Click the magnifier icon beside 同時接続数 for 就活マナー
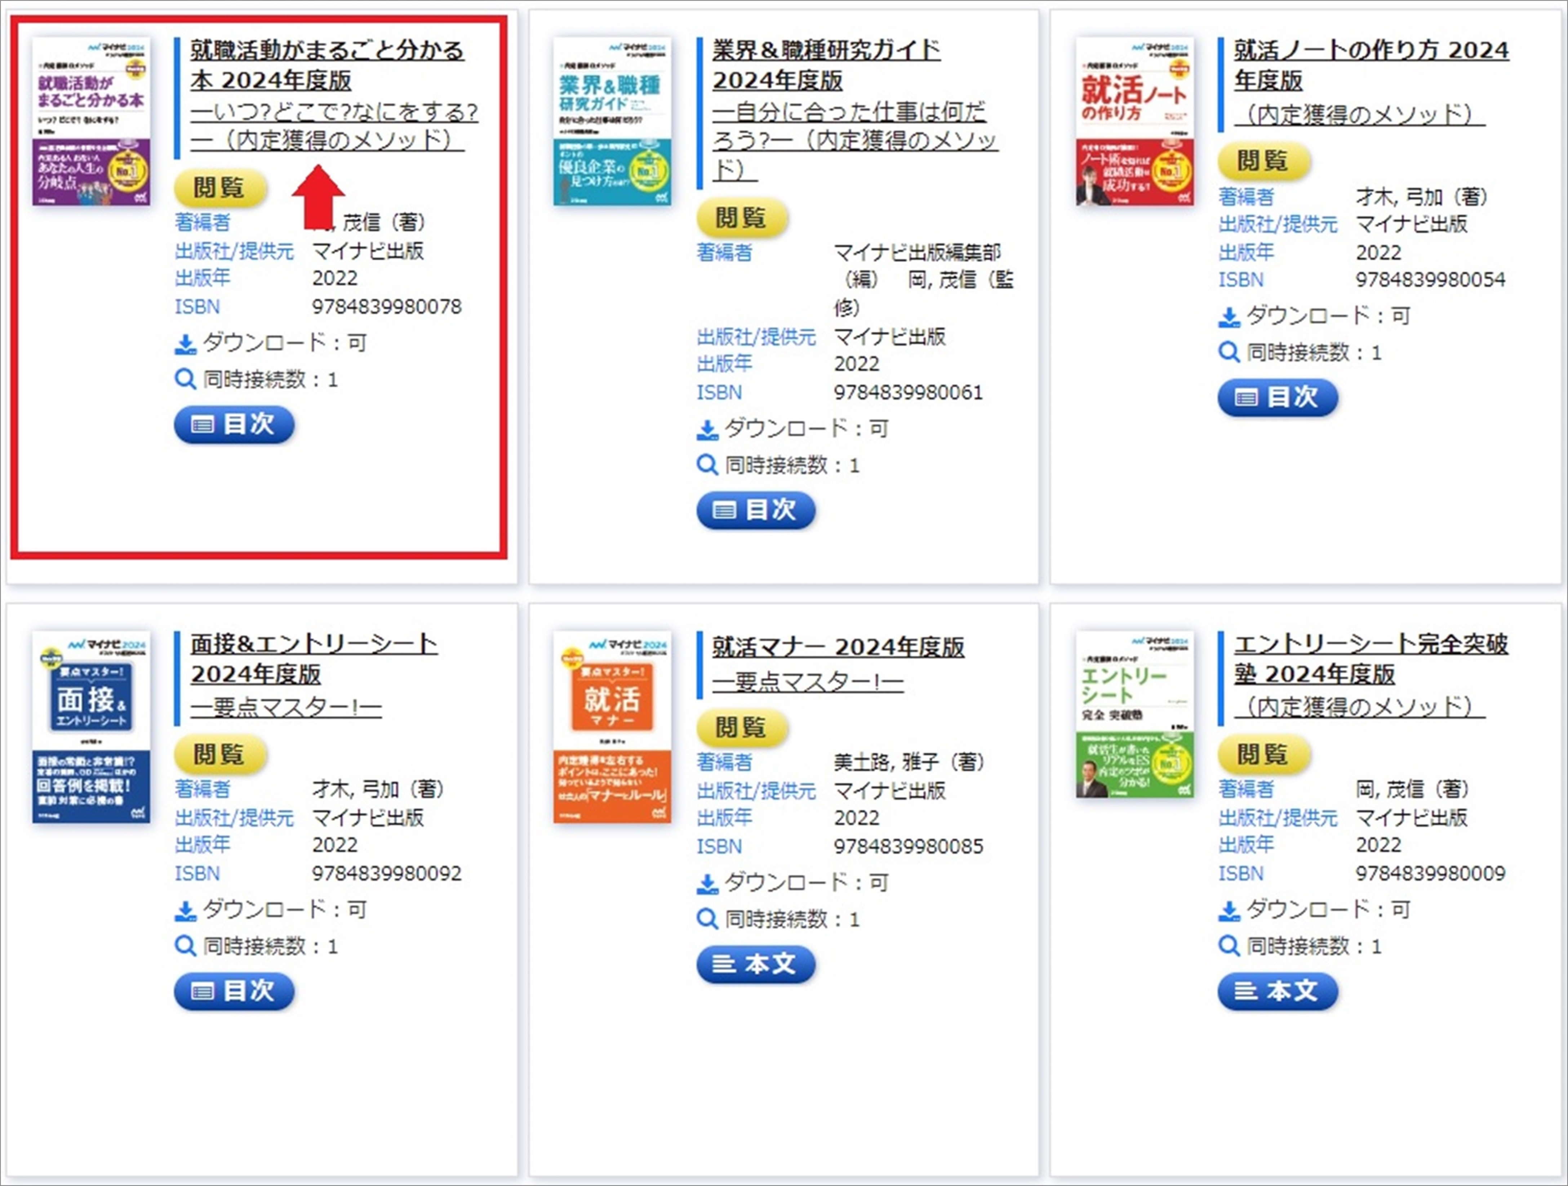The width and height of the screenshot is (1568, 1186). click(x=707, y=919)
